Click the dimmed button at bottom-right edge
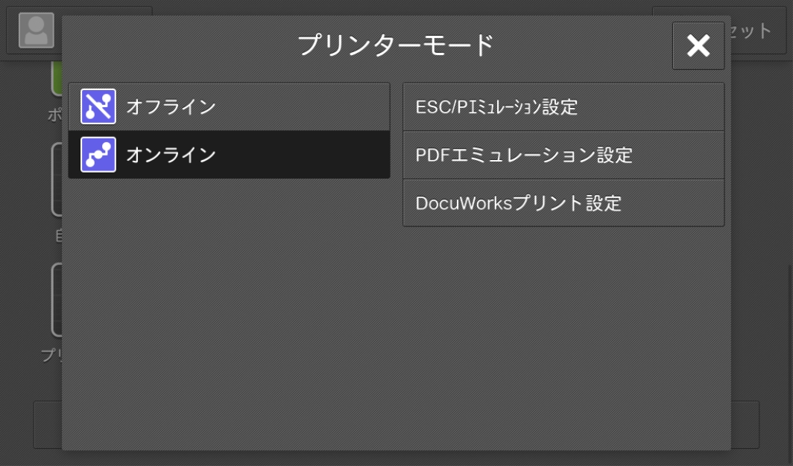The image size is (793, 466). 745,424
